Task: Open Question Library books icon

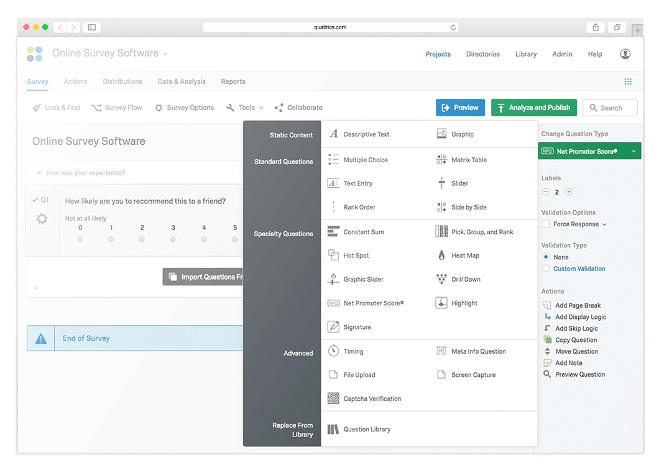Action: pos(333,429)
